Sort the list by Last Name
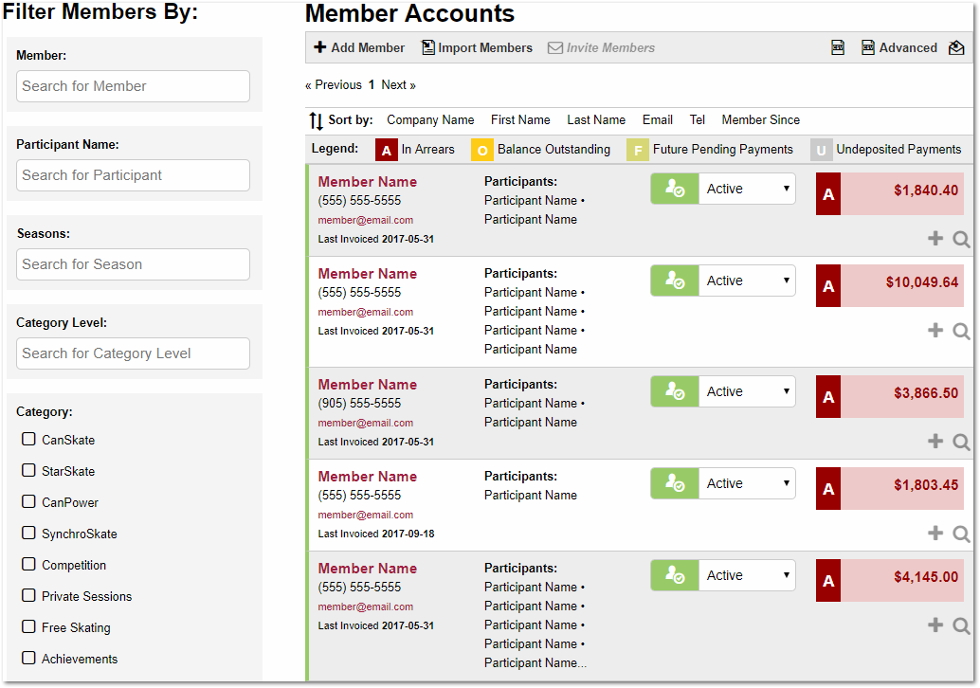This screenshot has height=688, width=980. click(x=596, y=120)
